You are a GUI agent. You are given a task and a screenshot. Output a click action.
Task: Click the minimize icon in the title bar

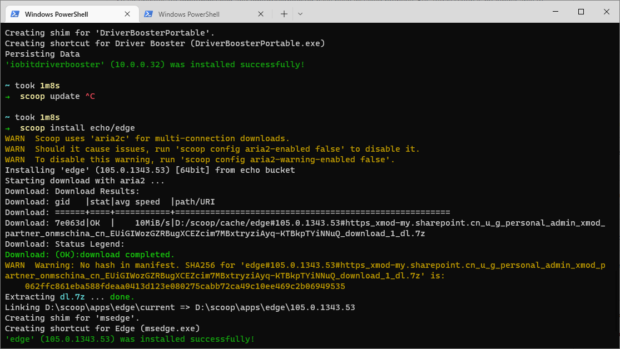click(555, 12)
